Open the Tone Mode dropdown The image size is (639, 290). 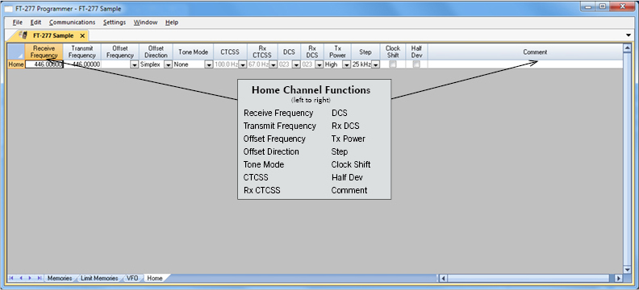209,64
